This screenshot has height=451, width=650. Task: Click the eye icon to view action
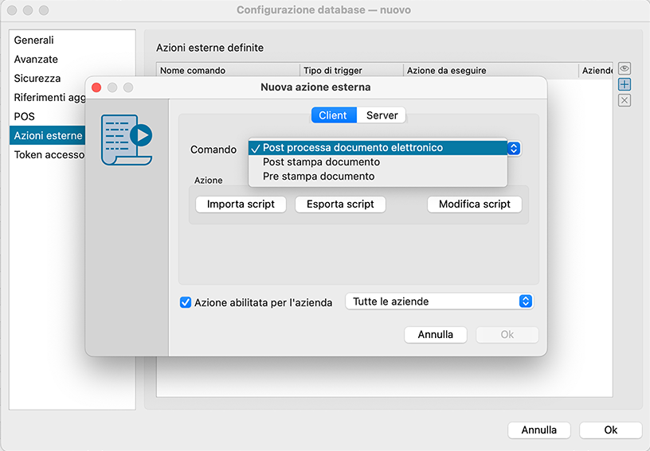click(x=625, y=69)
